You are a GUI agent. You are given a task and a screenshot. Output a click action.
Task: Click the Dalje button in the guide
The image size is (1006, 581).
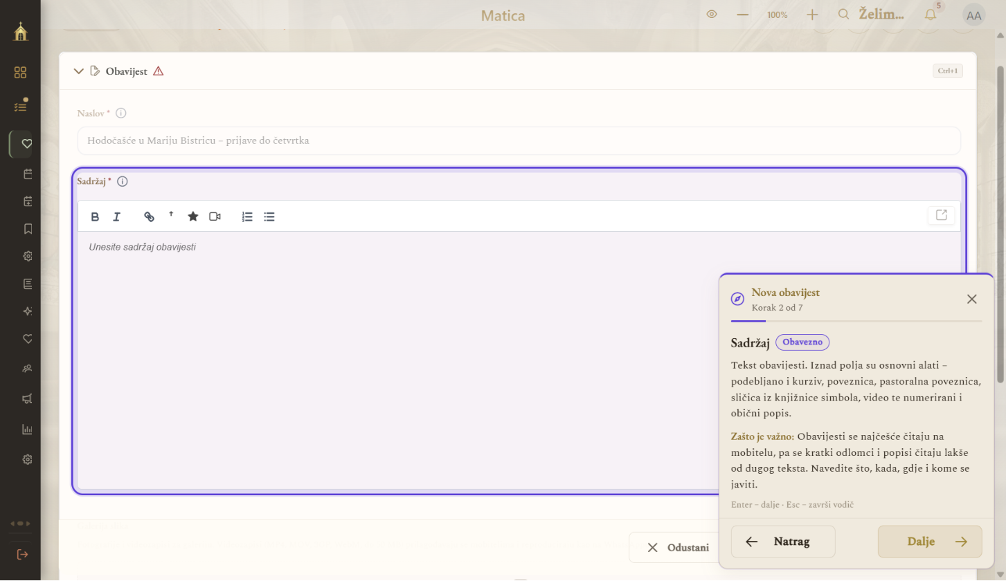pos(930,542)
